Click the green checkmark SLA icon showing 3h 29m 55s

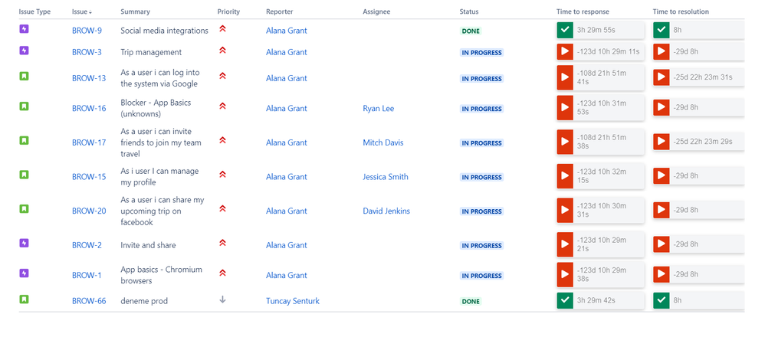(x=565, y=30)
